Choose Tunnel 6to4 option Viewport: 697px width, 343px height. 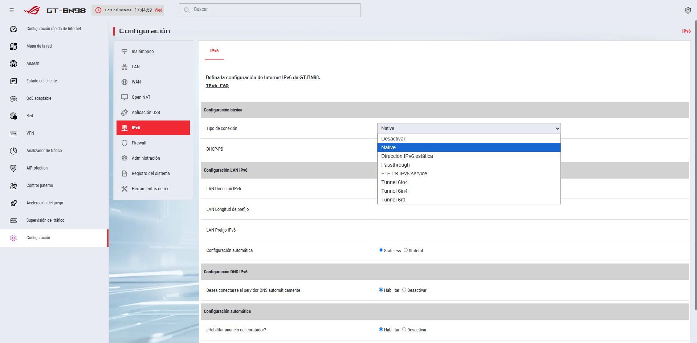469,182
